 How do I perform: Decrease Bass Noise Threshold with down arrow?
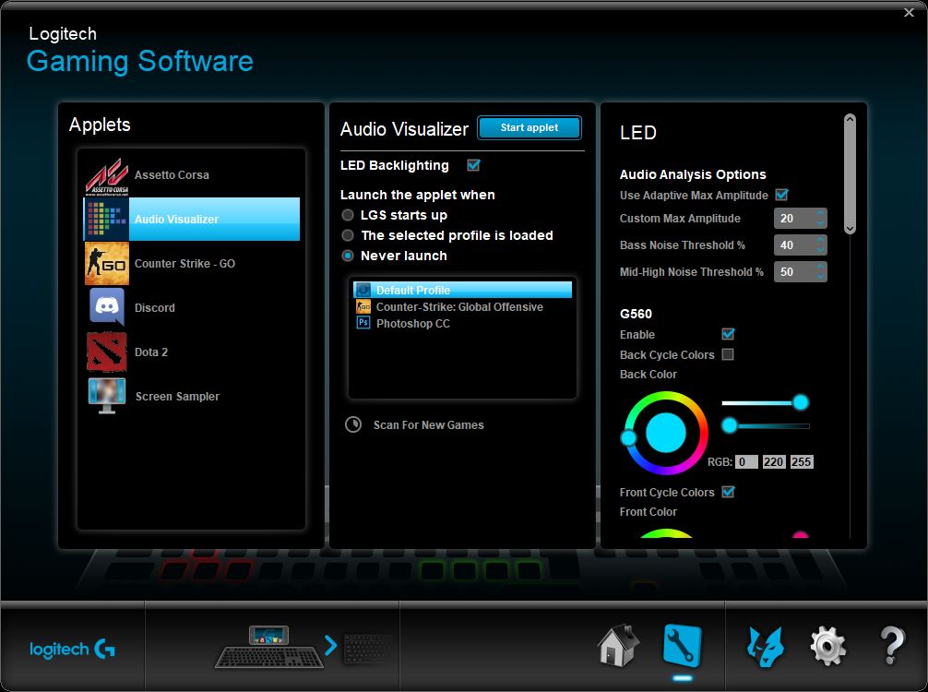(820, 250)
